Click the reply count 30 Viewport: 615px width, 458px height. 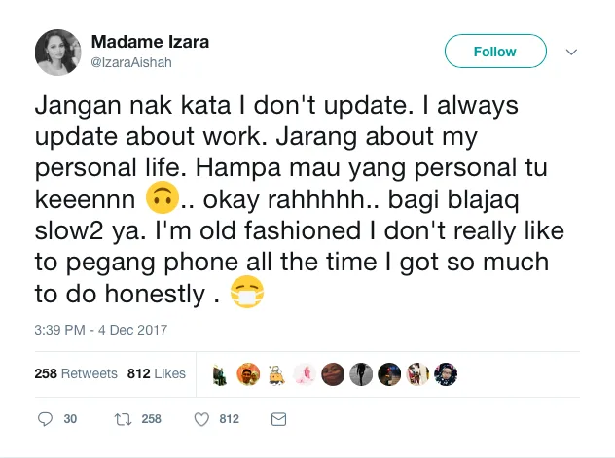[x=70, y=419]
